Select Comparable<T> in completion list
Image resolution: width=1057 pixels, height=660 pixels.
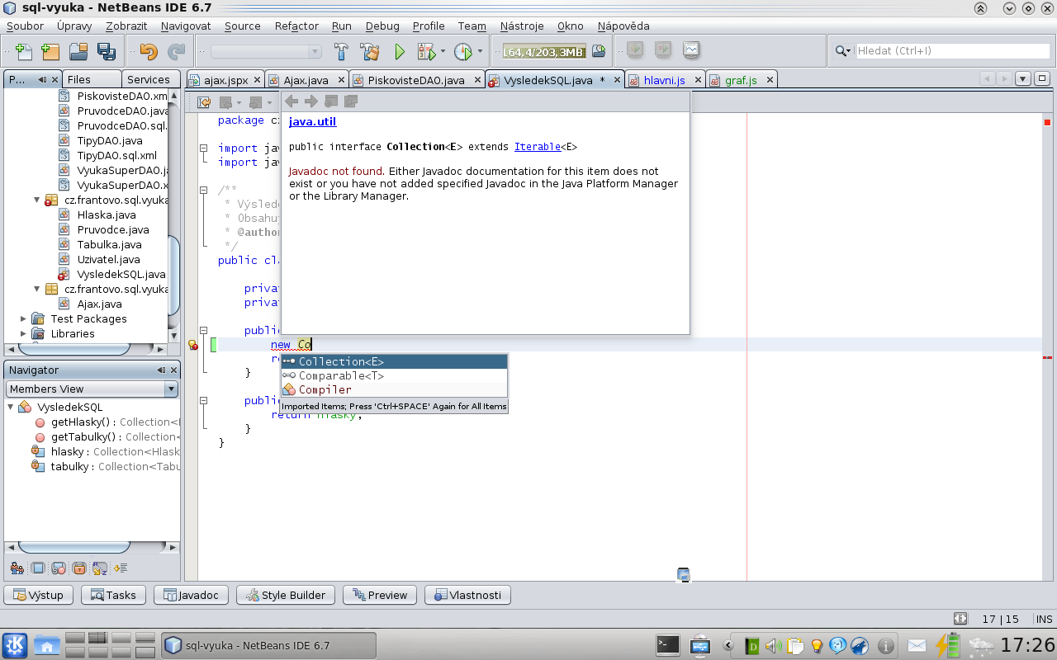pyautogui.click(x=394, y=375)
